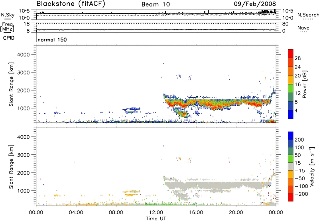Pick the red bottom velocity colorbar segment
This screenshot has height=221, width=319.
291,197
